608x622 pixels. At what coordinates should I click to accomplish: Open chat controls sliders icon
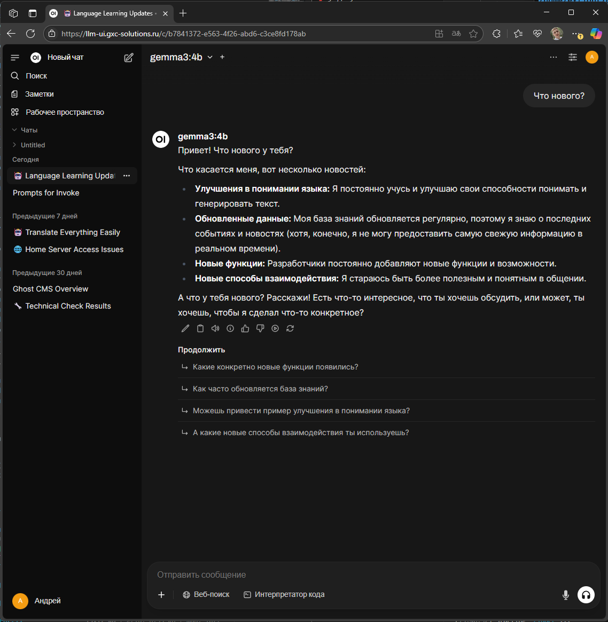[x=573, y=57]
